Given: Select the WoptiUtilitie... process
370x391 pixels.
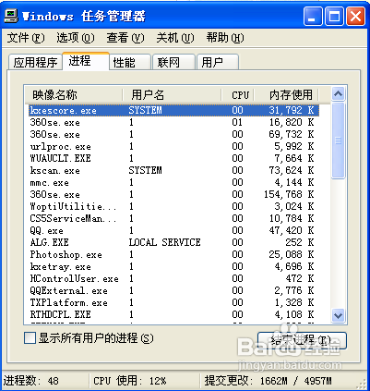Looking at the screenshot, I should click(173, 206).
